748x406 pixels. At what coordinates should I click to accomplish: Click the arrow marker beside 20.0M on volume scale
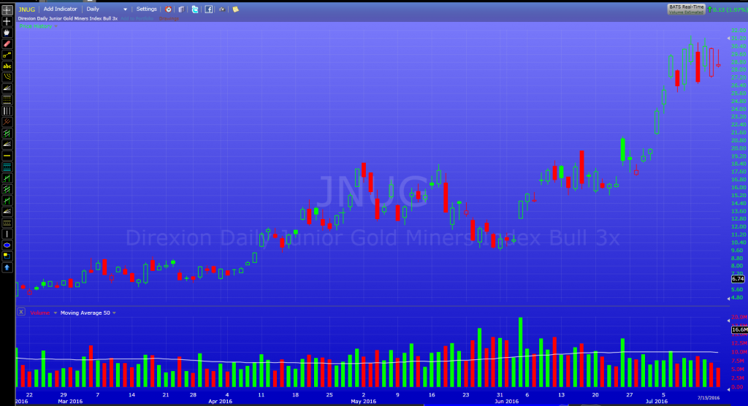[728, 320]
